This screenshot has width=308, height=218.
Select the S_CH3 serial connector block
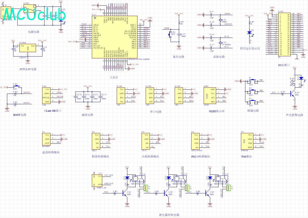tap(179, 96)
